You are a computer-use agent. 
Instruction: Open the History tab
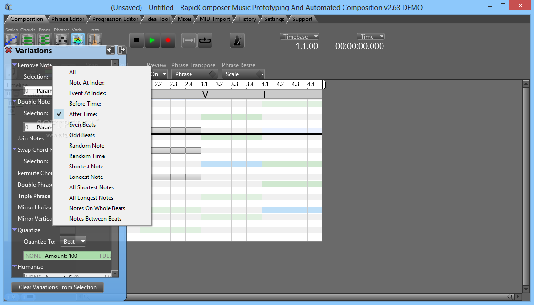pos(247,19)
